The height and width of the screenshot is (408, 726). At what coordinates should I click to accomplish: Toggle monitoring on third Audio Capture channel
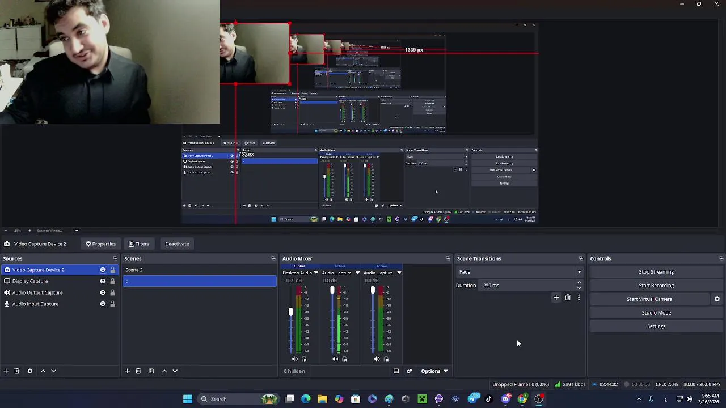386,359
